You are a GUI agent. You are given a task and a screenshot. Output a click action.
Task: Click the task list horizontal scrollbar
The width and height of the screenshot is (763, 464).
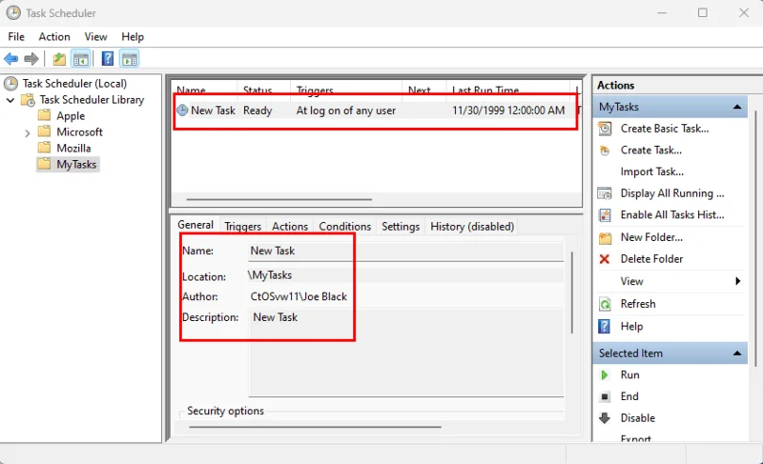[278, 200]
